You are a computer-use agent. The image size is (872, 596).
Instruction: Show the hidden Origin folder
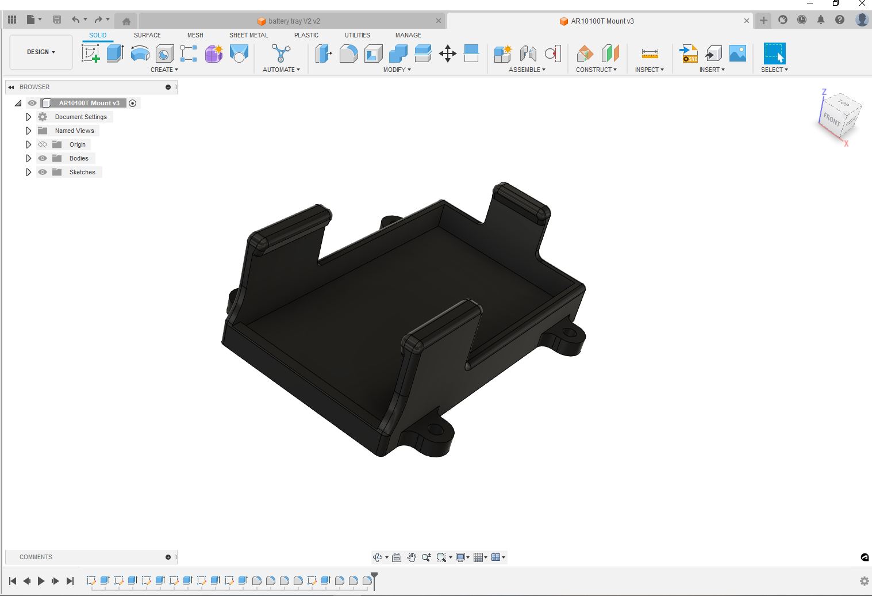[x=43, y=144]
